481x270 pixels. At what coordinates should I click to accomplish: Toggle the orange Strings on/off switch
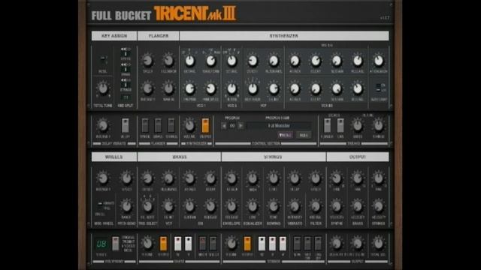pos(247,244)
